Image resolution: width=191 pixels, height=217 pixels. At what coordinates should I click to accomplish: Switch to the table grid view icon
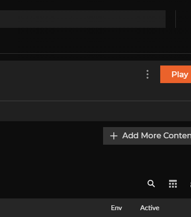[173, 184]
